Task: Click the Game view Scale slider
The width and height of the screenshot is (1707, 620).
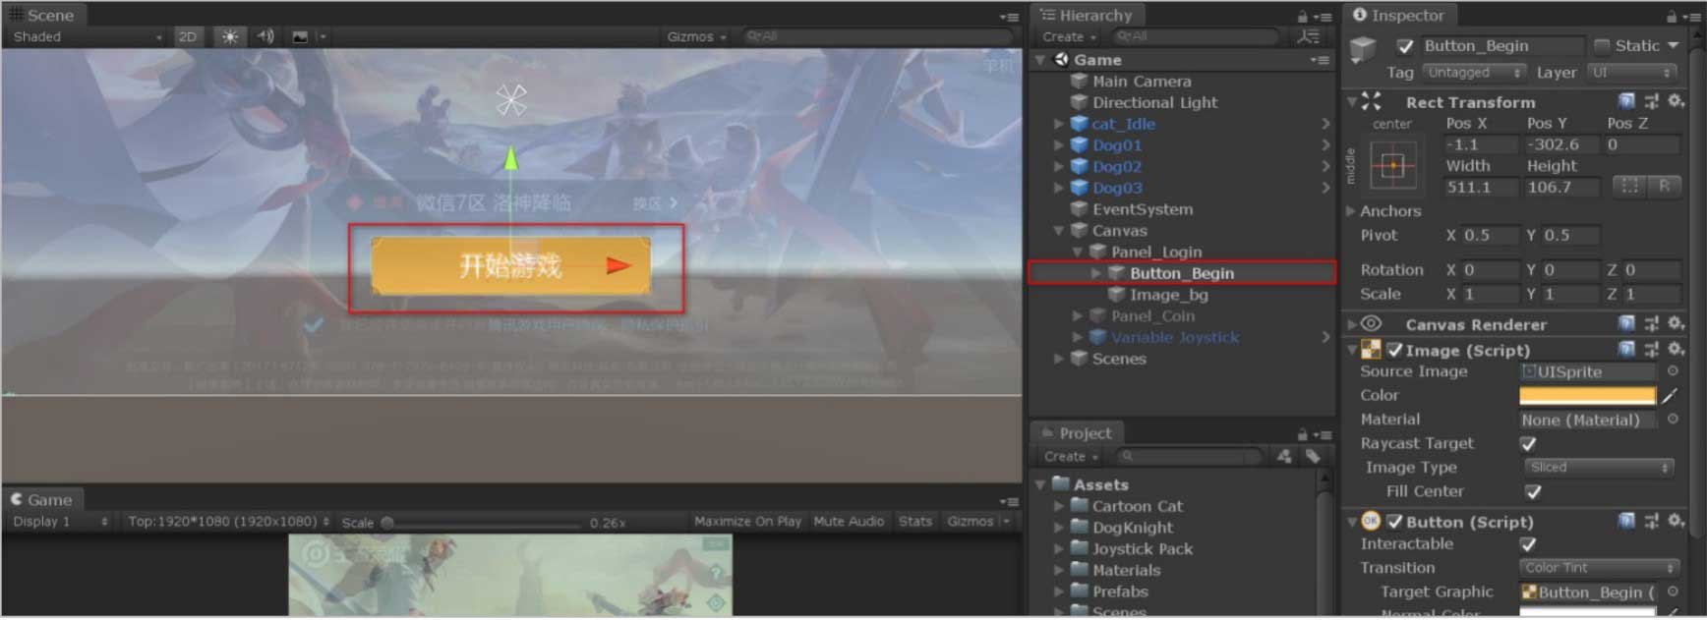Action: (482, 523)
